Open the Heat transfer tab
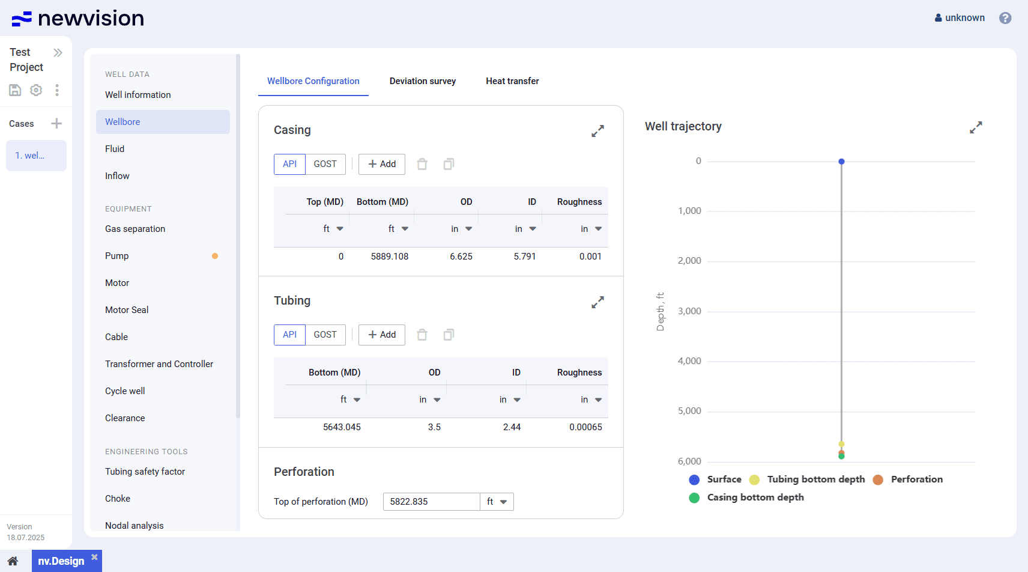Image resolution: width=1028 pixels, height=572 pixels. coord(512,81)
